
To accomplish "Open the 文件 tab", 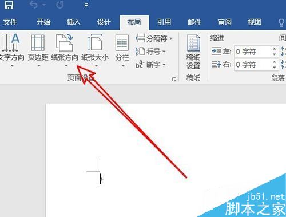I will [x=10, y=22].
